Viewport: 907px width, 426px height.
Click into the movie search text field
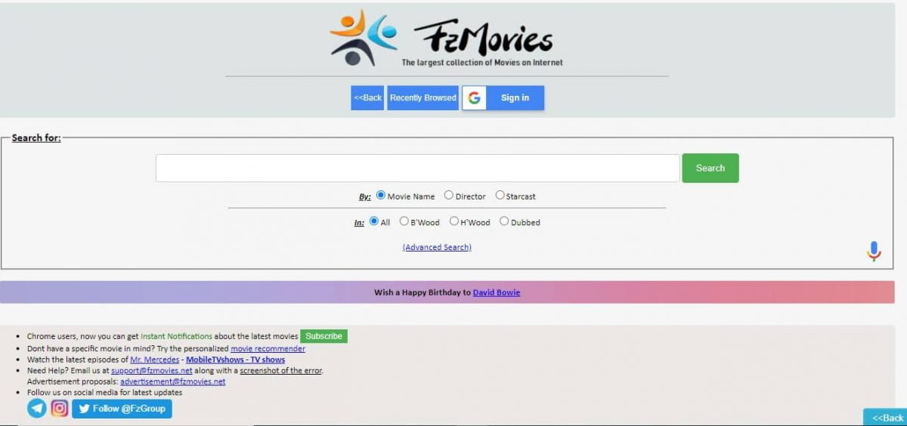click(418, 168)
